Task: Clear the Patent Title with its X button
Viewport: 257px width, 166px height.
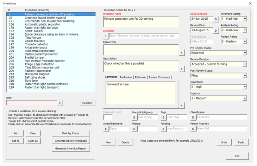Action: tap(182, 52)
